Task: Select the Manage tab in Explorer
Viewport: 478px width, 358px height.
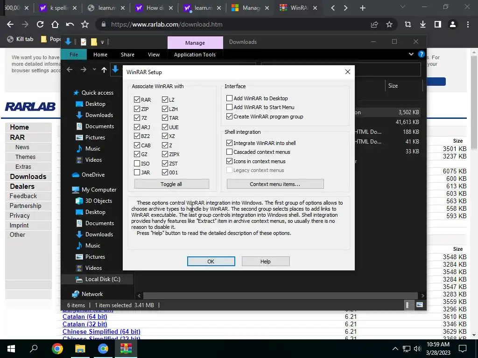Action: pyautogui.click(x=195, y=42)
